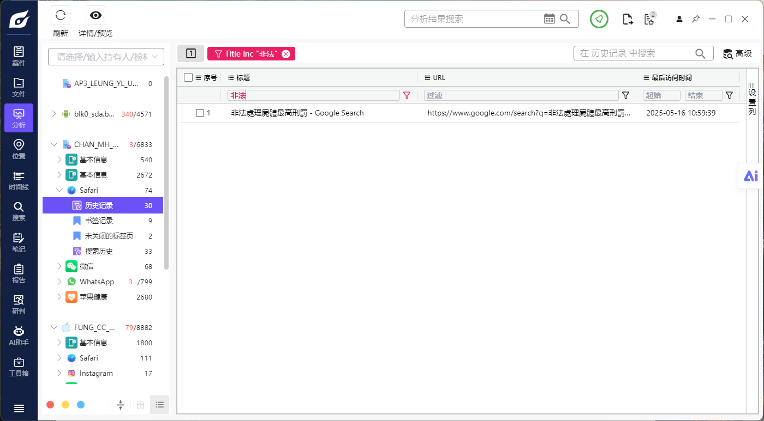
Task: Select 搜索历史 tree item
Action: point(103,251)
